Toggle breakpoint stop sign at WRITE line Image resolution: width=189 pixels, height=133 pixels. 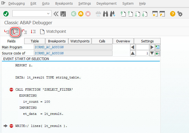pyautogui.click(x=11, y=126)
